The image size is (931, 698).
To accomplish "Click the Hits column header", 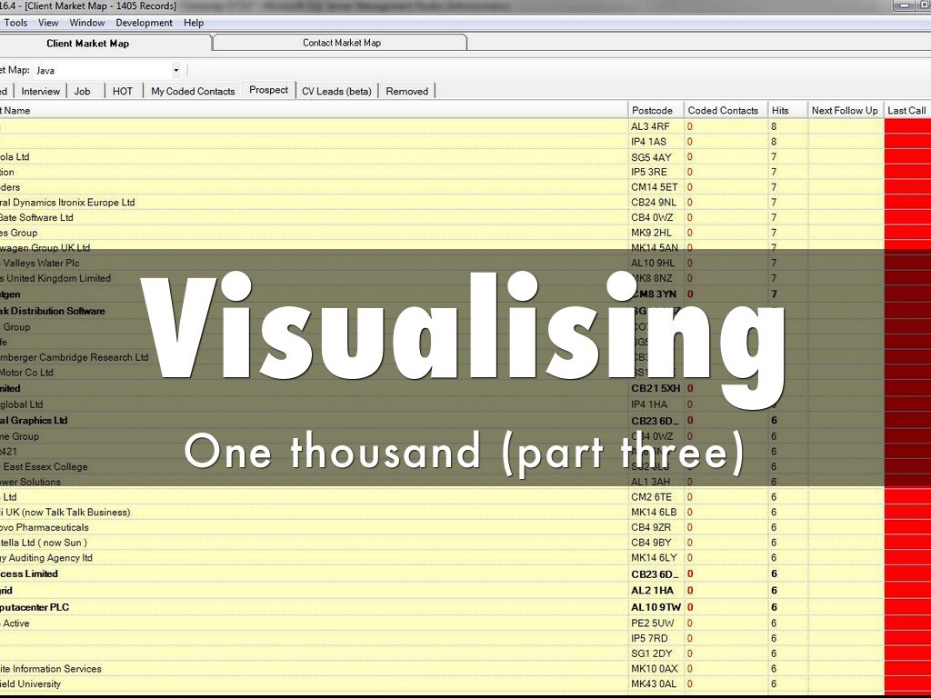I will 780,111.
